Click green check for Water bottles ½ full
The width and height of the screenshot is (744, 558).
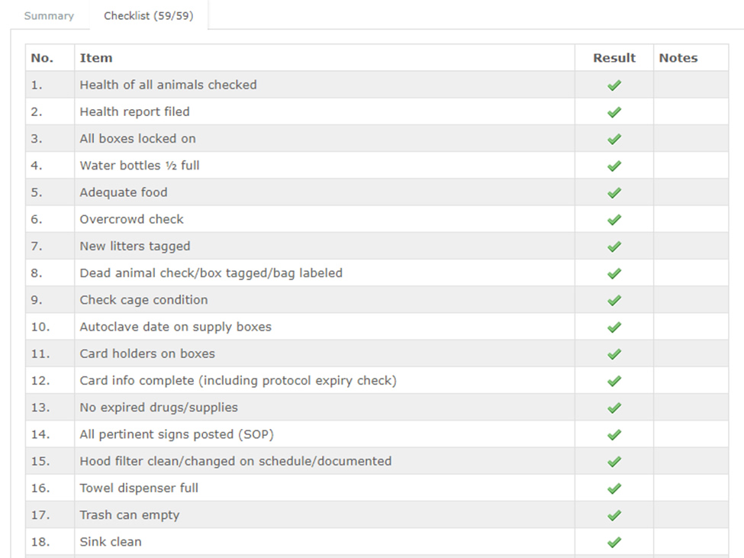(x=614, y=166)
